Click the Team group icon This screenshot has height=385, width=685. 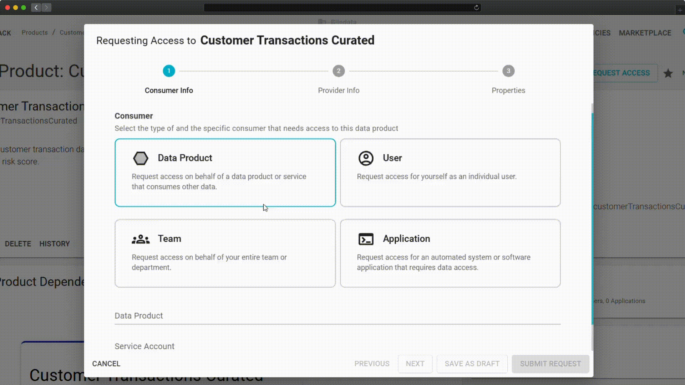(x=141, y=239)
